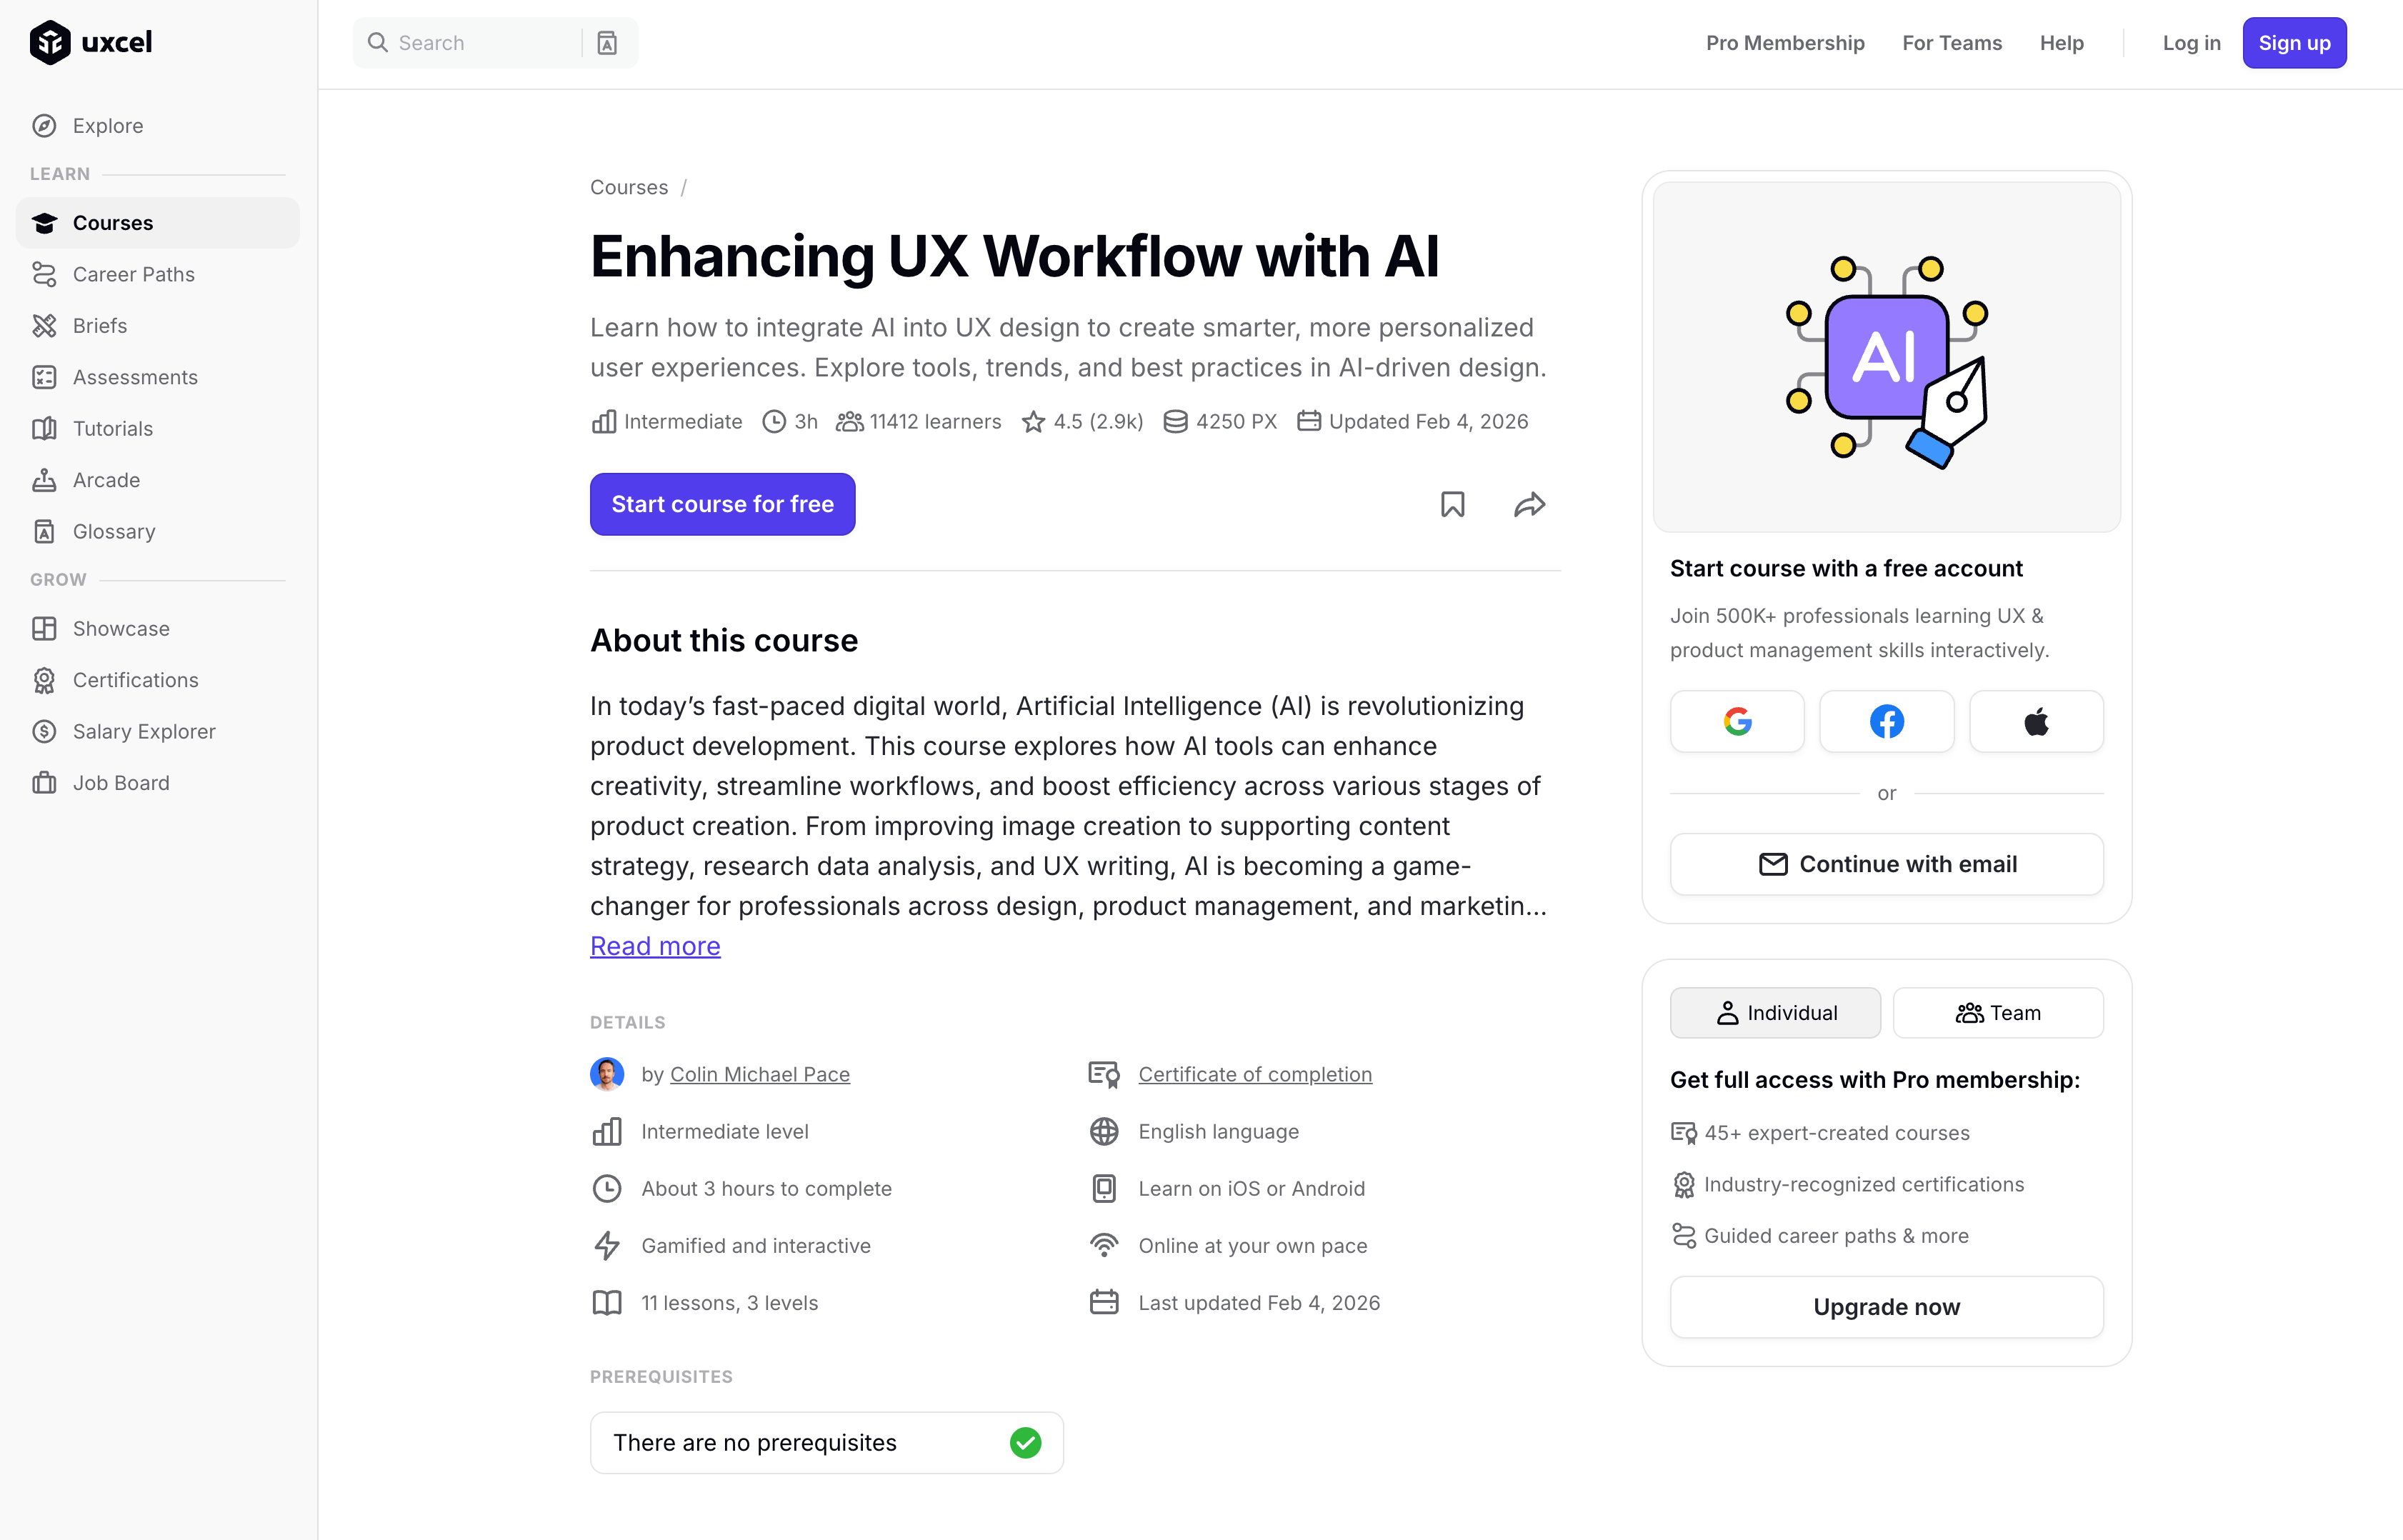Go to Salary Explorer in sidebar
The image size is (2403, 1540).
click(x=144, y=731)
